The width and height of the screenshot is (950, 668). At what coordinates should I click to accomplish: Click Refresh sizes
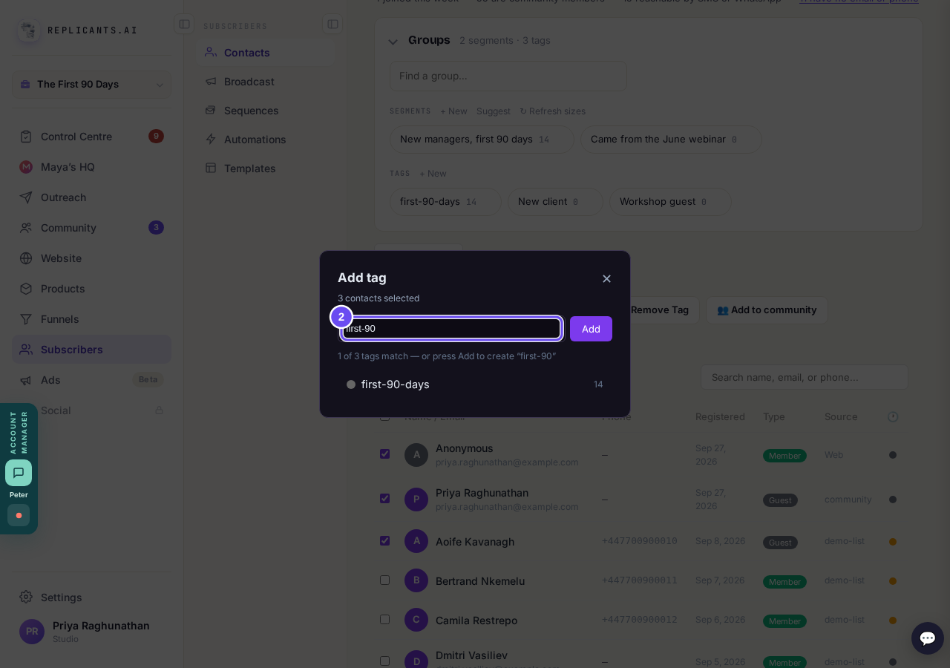(552, 111)
